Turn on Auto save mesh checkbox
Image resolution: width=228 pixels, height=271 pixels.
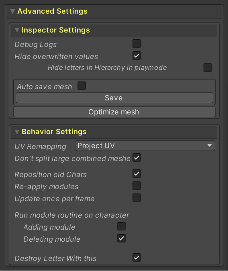pyautogui.click(x=81, y=86)
